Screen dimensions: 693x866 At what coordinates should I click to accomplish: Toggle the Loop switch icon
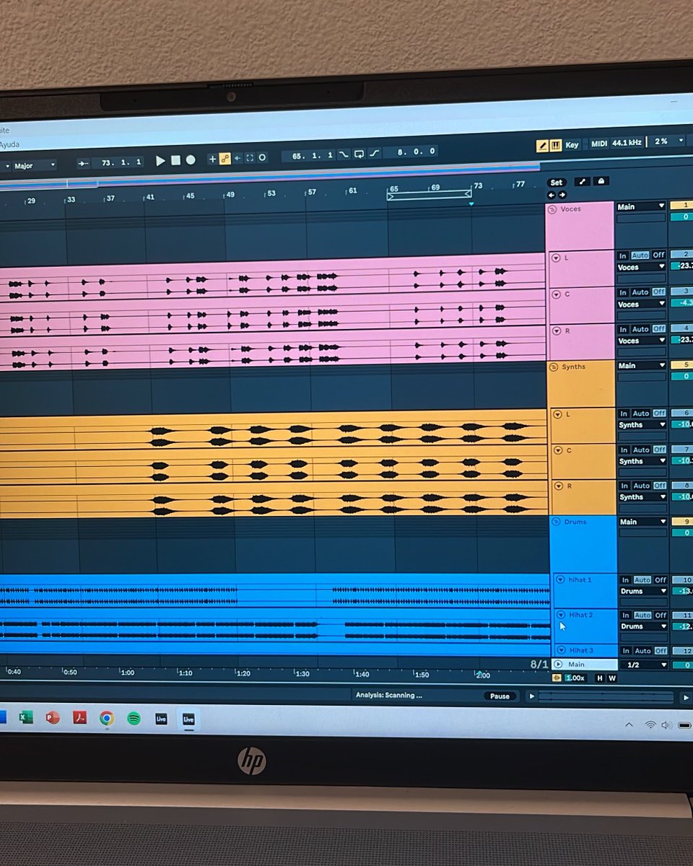(359, 154)
